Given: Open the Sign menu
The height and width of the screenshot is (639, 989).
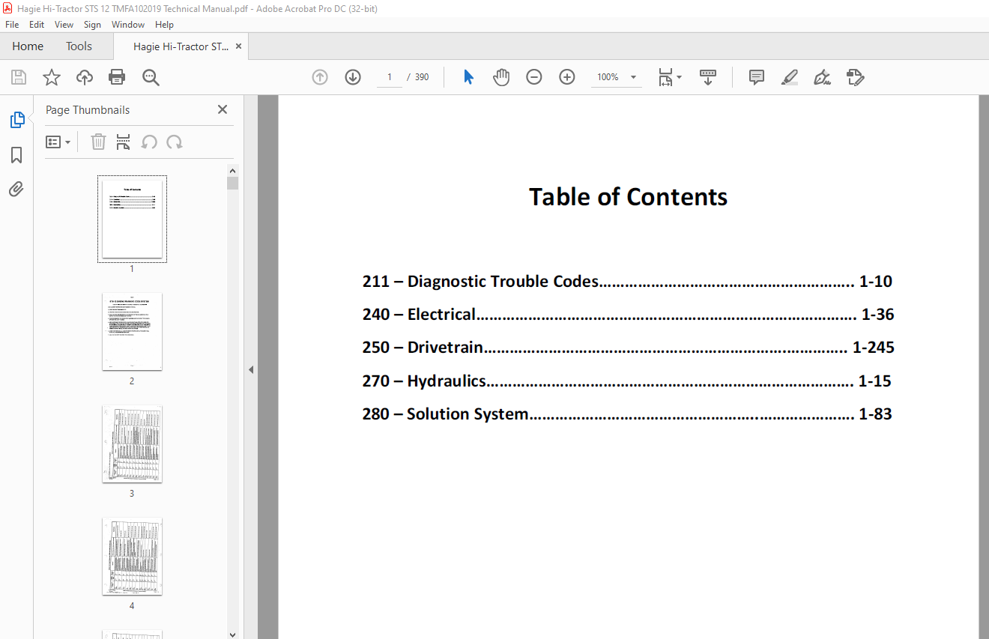Looking at the screenshot, I should [x=92, y=25].
